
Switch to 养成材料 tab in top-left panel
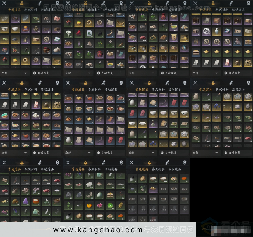[31, 10]
